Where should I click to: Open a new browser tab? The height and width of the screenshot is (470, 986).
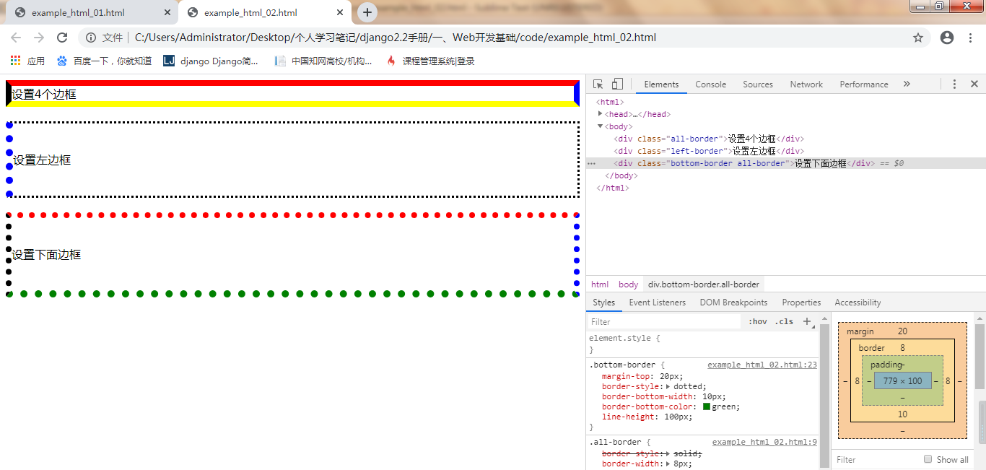coord(367,12)
